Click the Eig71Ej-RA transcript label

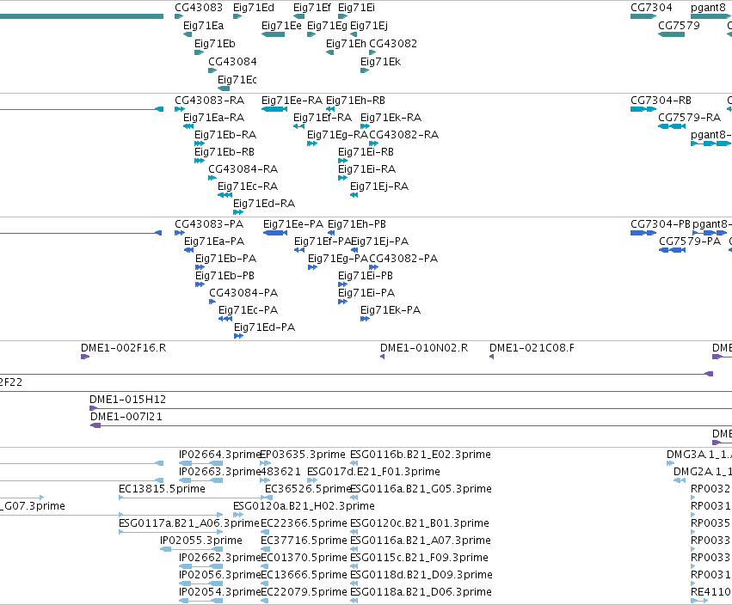click(379, 186)
